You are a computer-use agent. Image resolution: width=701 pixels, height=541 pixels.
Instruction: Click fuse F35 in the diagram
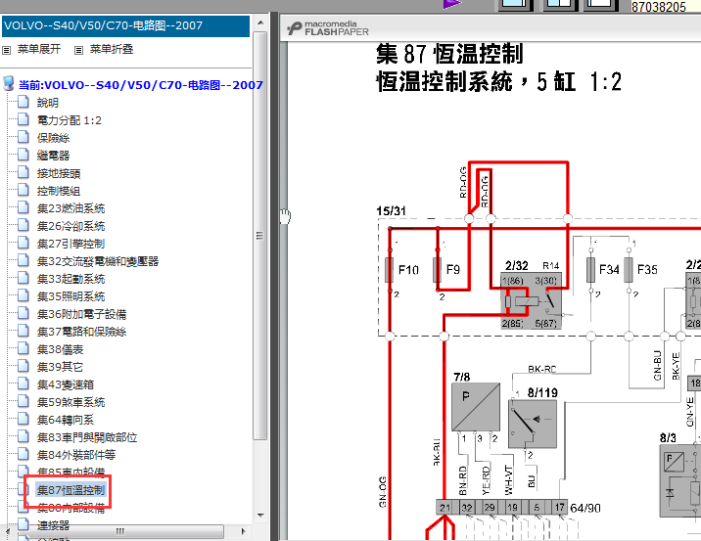pos(629,269)
